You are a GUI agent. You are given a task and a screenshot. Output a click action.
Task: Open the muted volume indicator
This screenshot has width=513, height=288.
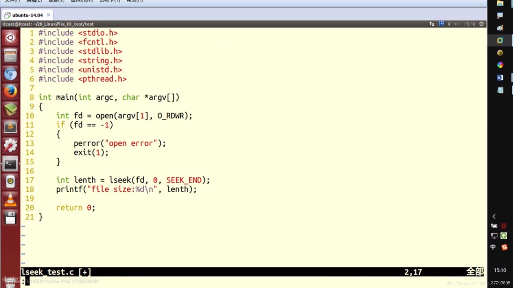click(457, 24)
